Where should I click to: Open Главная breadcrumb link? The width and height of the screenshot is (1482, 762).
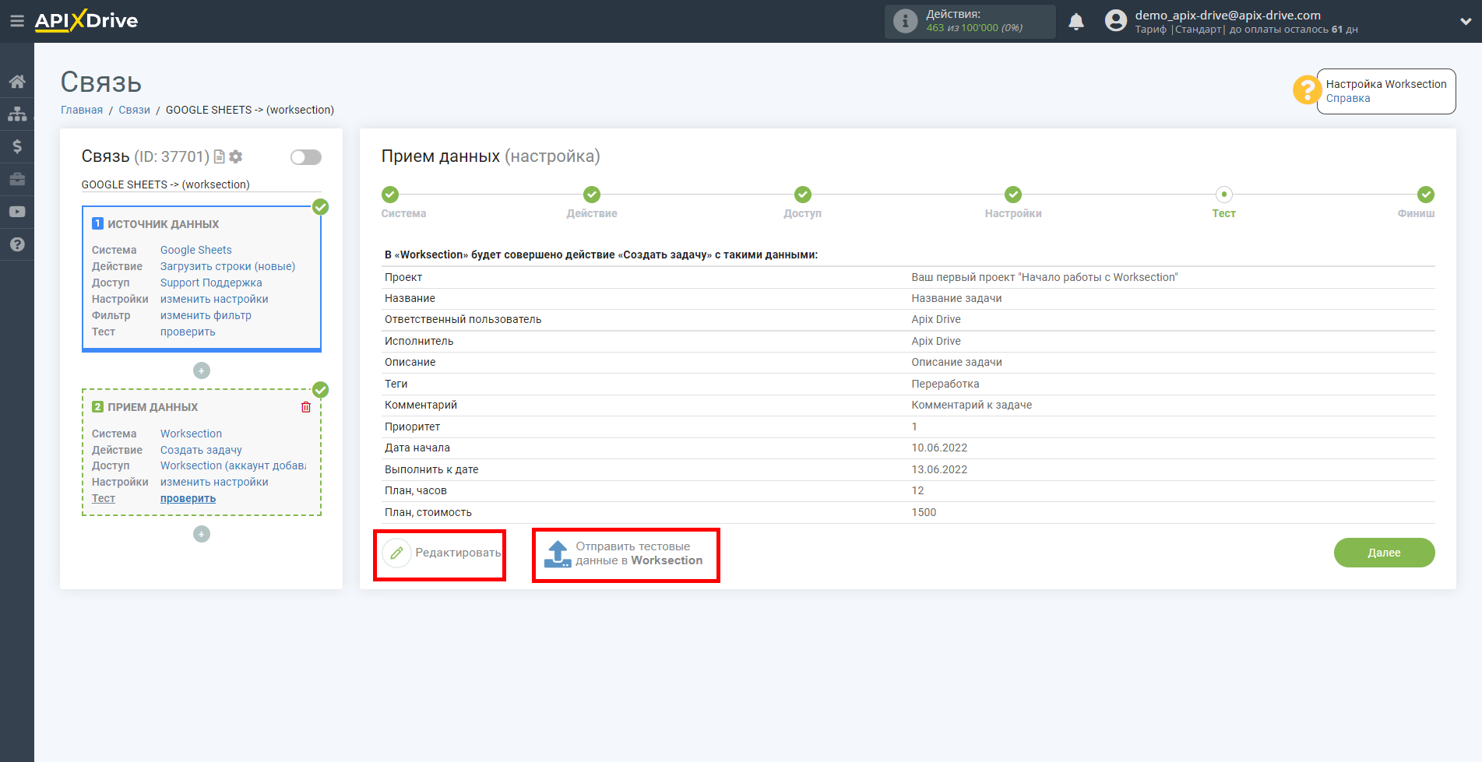tap(82, 110)
